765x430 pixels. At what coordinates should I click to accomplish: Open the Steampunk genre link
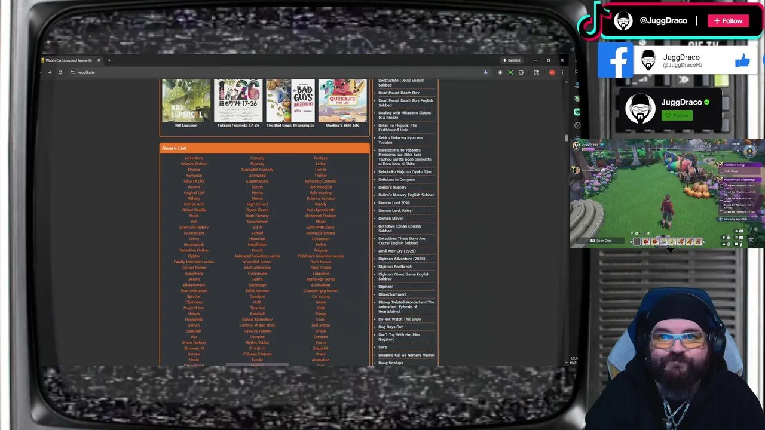coord(194,244)
